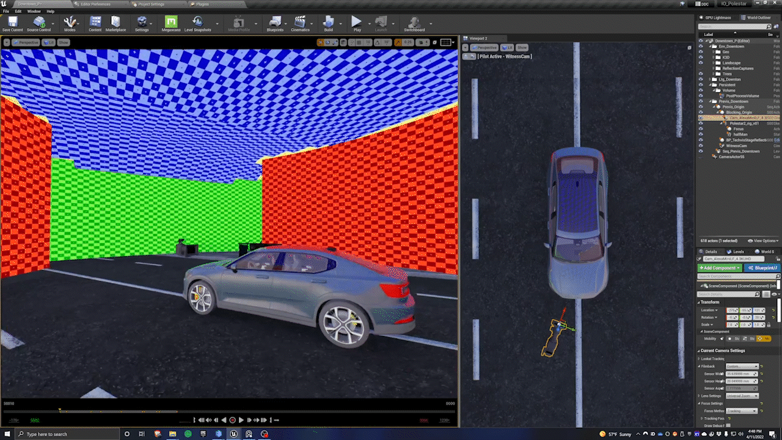Click the search magnifier in World Outliner
Image resolution: width=782 pixels, height=440 pixels.
[770, 27]
